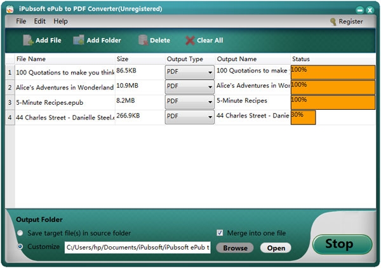Screen dimensions: 381x268
Task: Open Output Type dropdown for 44 Charles Street
Action: tap(189, 117)
